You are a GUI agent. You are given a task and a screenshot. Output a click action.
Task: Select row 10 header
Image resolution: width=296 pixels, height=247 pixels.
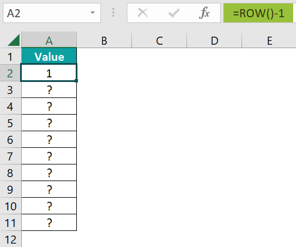(x=10, y=206)
